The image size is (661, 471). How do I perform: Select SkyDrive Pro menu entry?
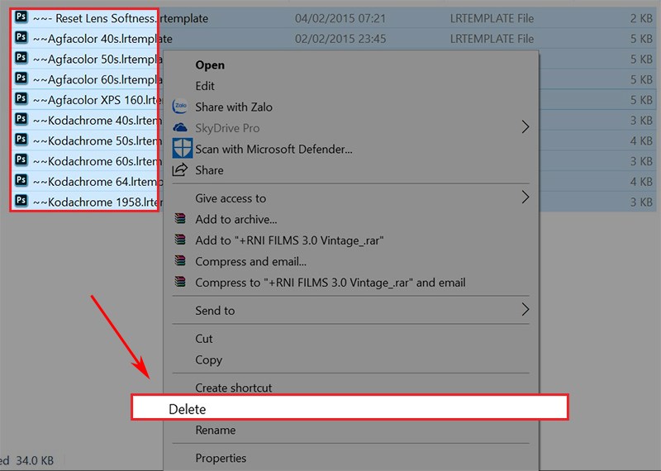227,128
